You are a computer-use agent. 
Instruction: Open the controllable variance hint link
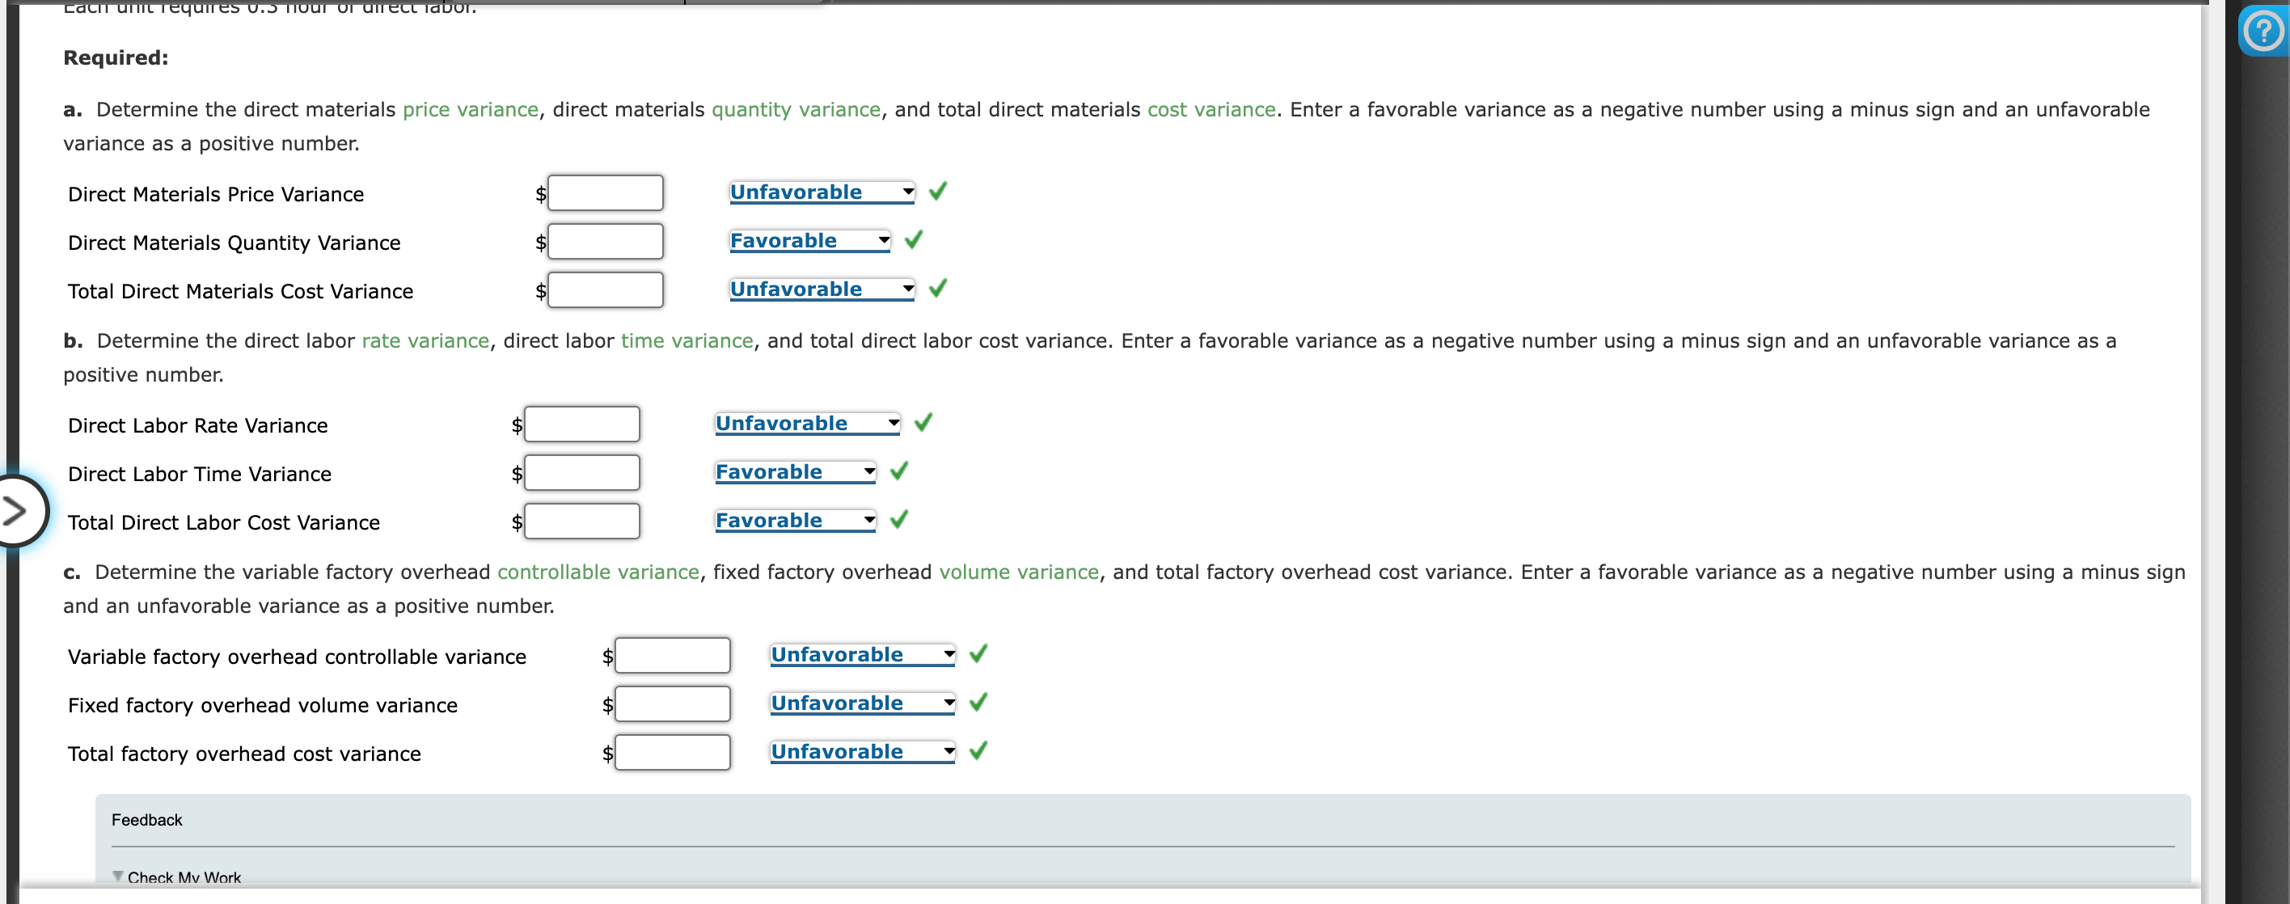tap(598, 572)
